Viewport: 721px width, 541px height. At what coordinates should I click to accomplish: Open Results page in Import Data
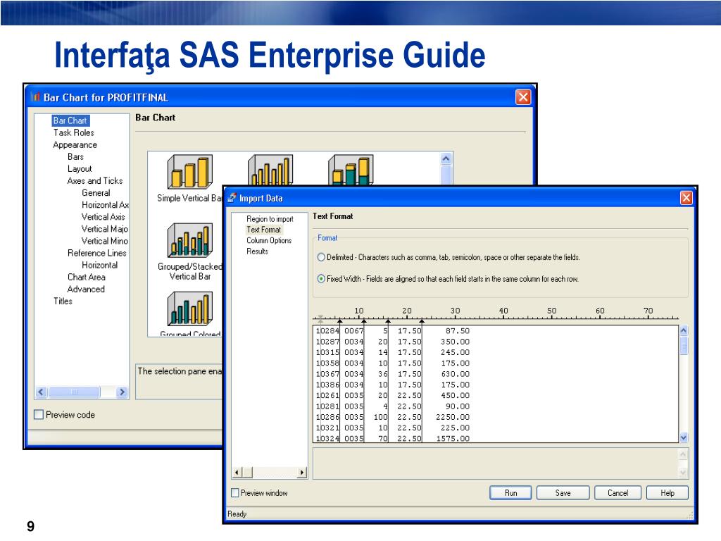(x=257, y=251)
